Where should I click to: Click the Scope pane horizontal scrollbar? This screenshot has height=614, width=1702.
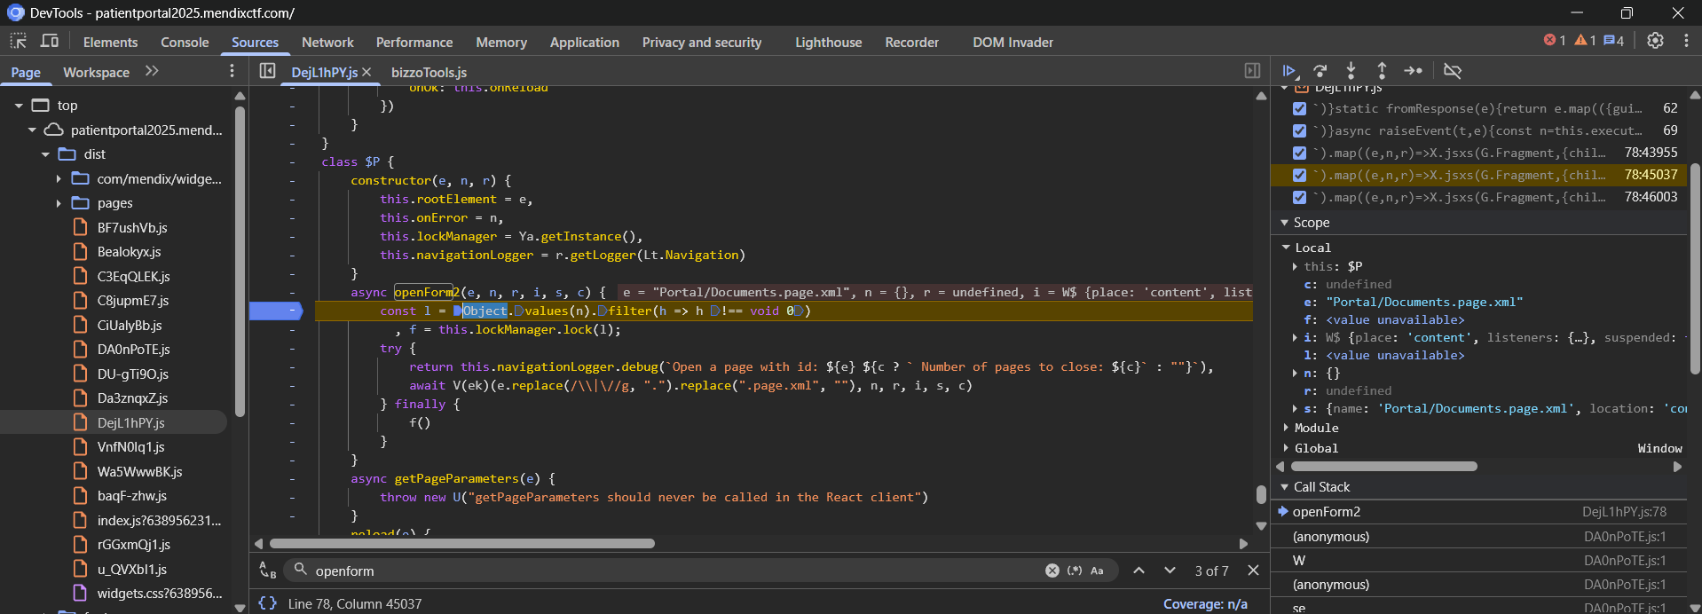pyautogui.click(x=1383, y=466)
